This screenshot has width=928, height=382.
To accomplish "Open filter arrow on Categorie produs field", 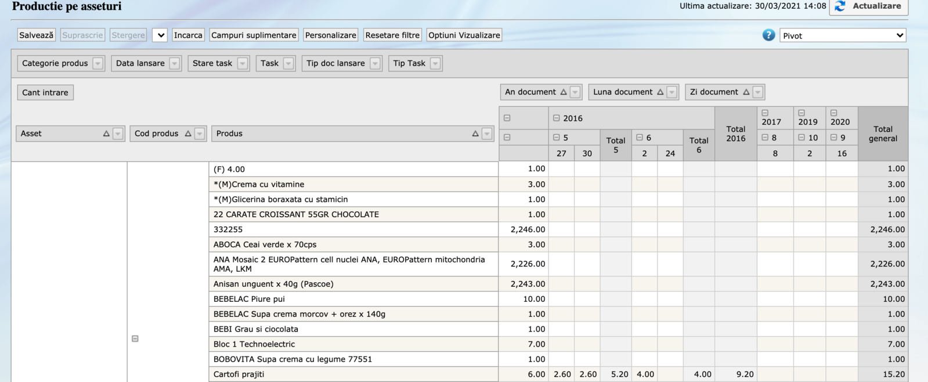I will click(98, 63).
